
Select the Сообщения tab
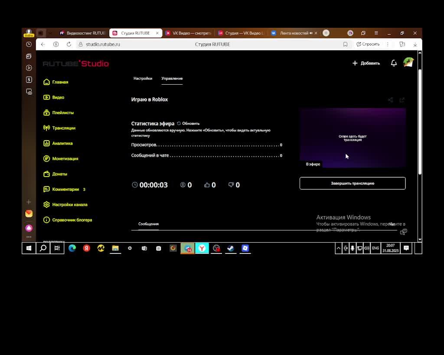148,224
